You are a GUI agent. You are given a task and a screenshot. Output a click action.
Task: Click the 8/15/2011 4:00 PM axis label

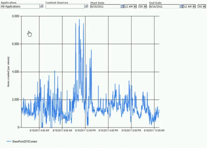[108, 130]
